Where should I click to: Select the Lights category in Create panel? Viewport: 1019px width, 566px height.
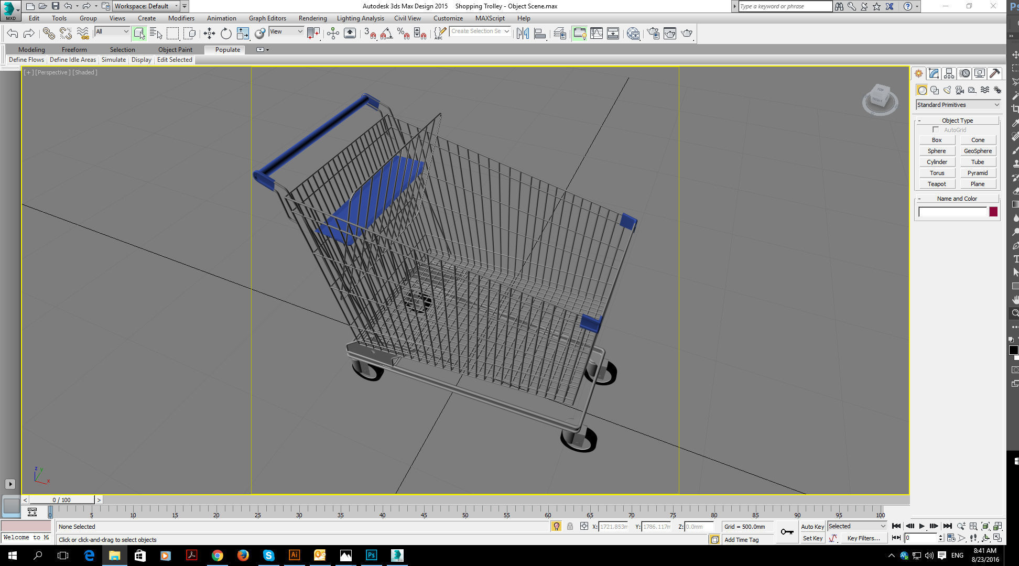coord(947,90)
